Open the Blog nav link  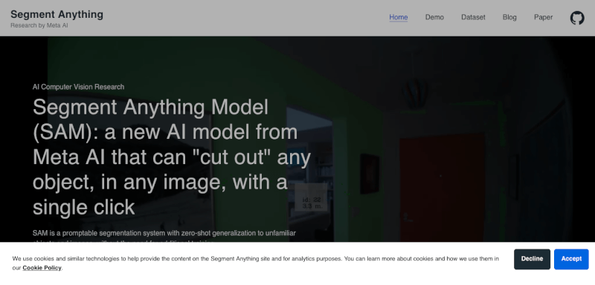point(509,17)
